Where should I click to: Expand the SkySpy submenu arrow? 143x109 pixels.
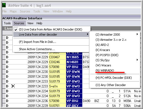pos(137,60)
